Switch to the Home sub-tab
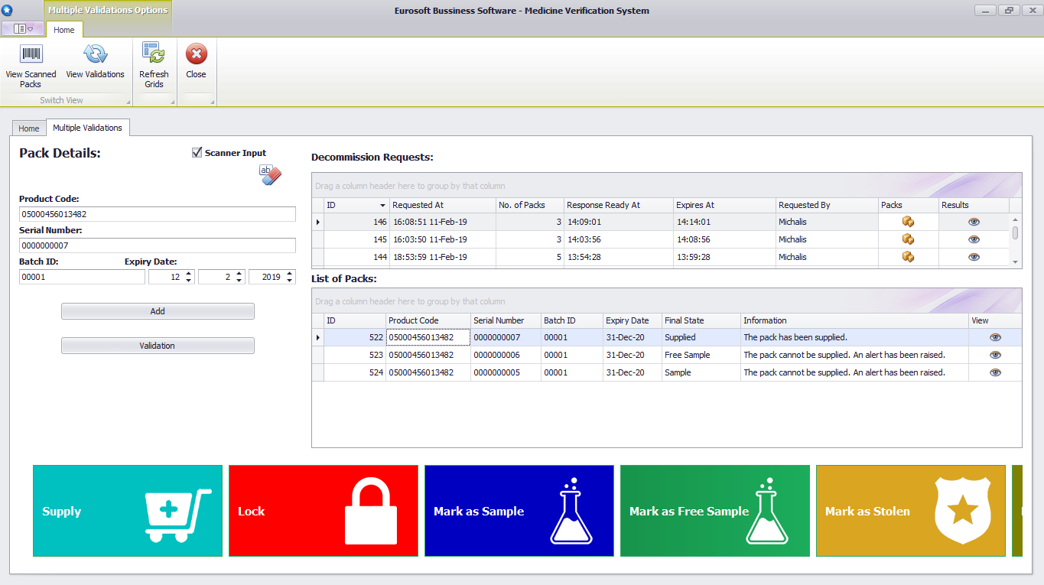The height and width of the screenshot is (585, 1044). pyautogui.click(x=28, y=128)
